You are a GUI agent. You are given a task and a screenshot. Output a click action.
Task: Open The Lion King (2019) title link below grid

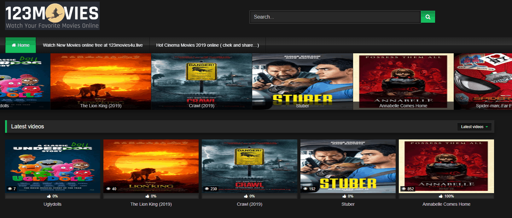tap(151, 204)
